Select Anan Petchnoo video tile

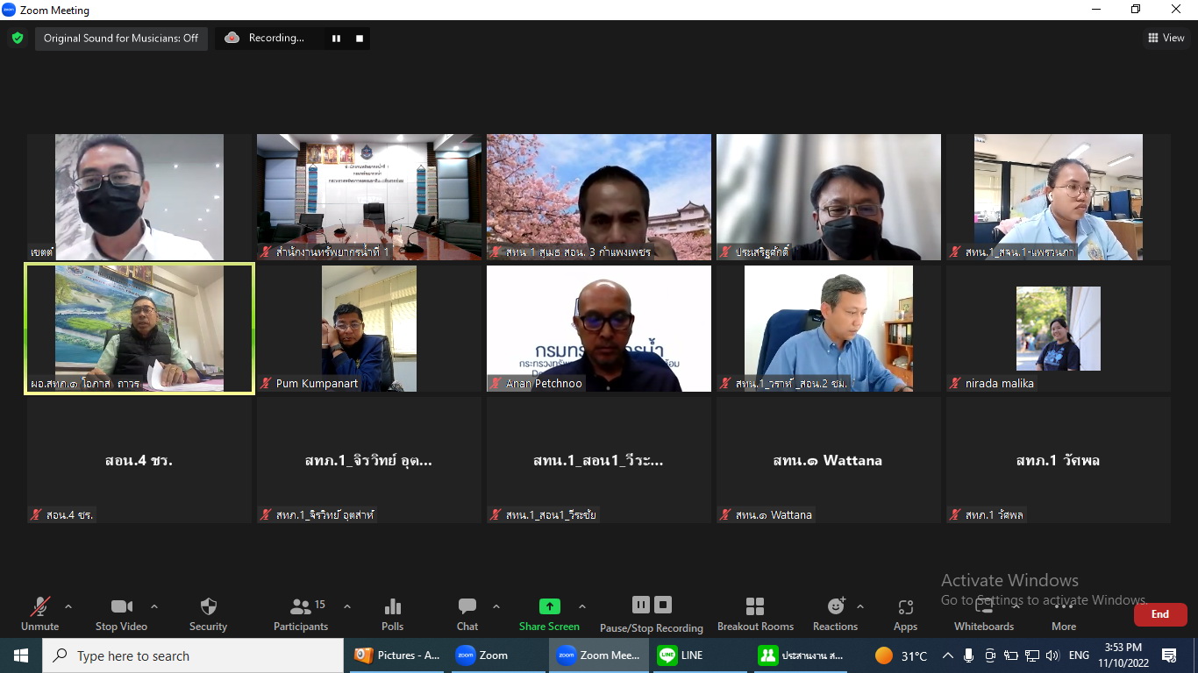[599, 329]
